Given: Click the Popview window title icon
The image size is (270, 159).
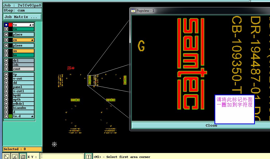Looking at the screenshot, I should 133,11.
